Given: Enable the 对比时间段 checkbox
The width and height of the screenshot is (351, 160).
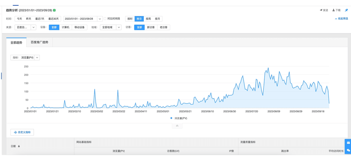Looking at the screenshot, I should pyautogui.click(x=105, y=19).
